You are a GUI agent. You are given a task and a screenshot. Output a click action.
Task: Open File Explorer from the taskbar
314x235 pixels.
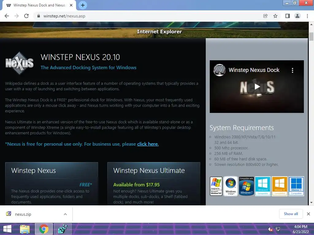[25, 229]
